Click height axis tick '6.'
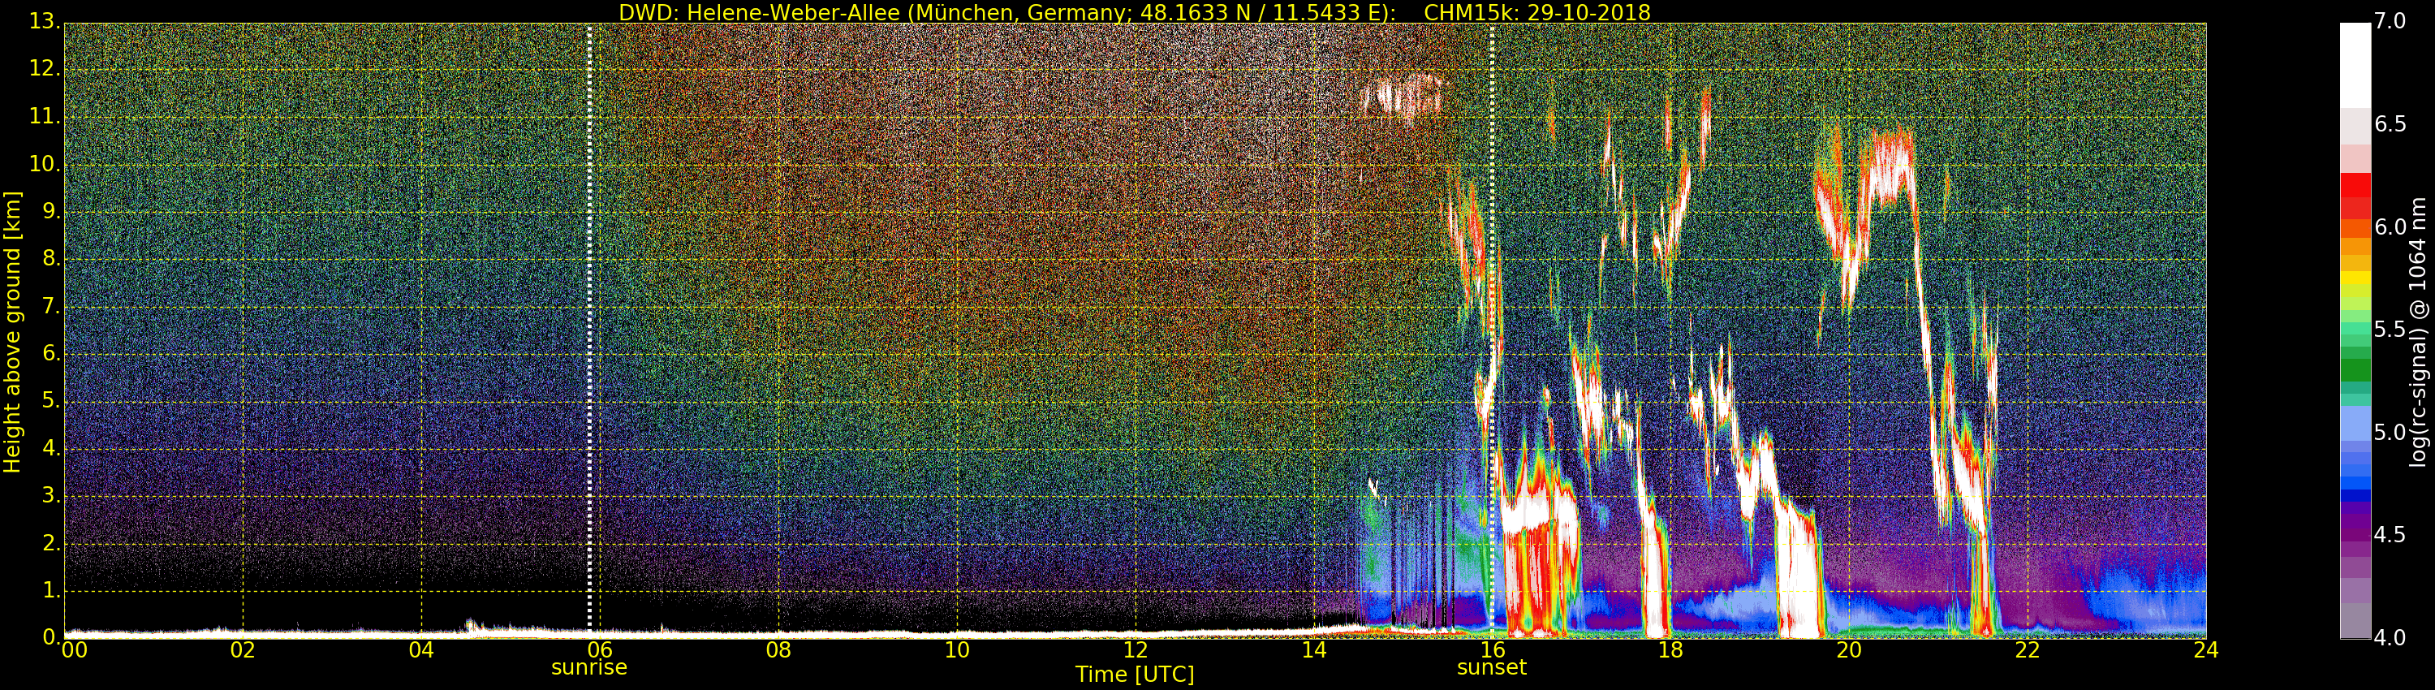The image size is (2435, 690). click(x=50, y=353)
